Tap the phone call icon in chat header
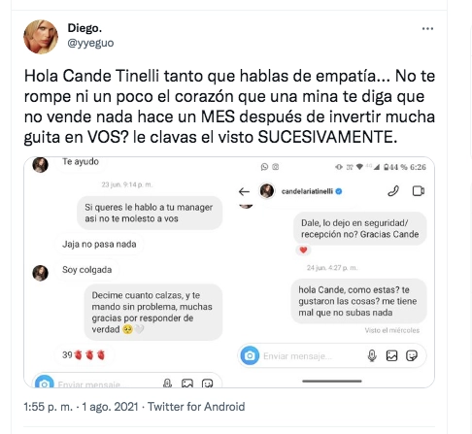Image resolution: width=472 pixels, height=434 pixels. tap(393, 191)
